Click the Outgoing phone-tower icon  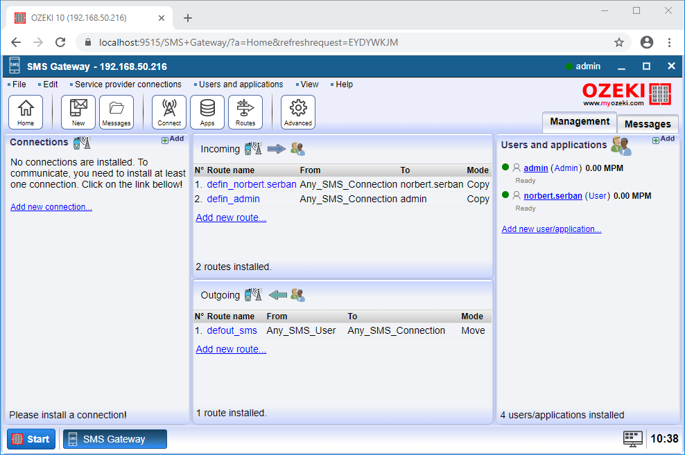click(x=253, y=295)
